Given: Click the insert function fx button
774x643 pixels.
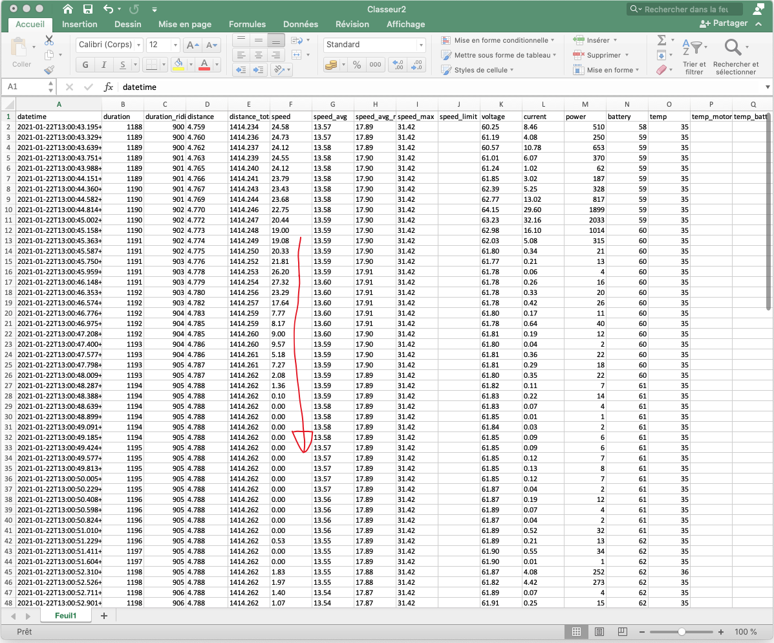Looking at the screenshot, I should click(x=108, y=87).
